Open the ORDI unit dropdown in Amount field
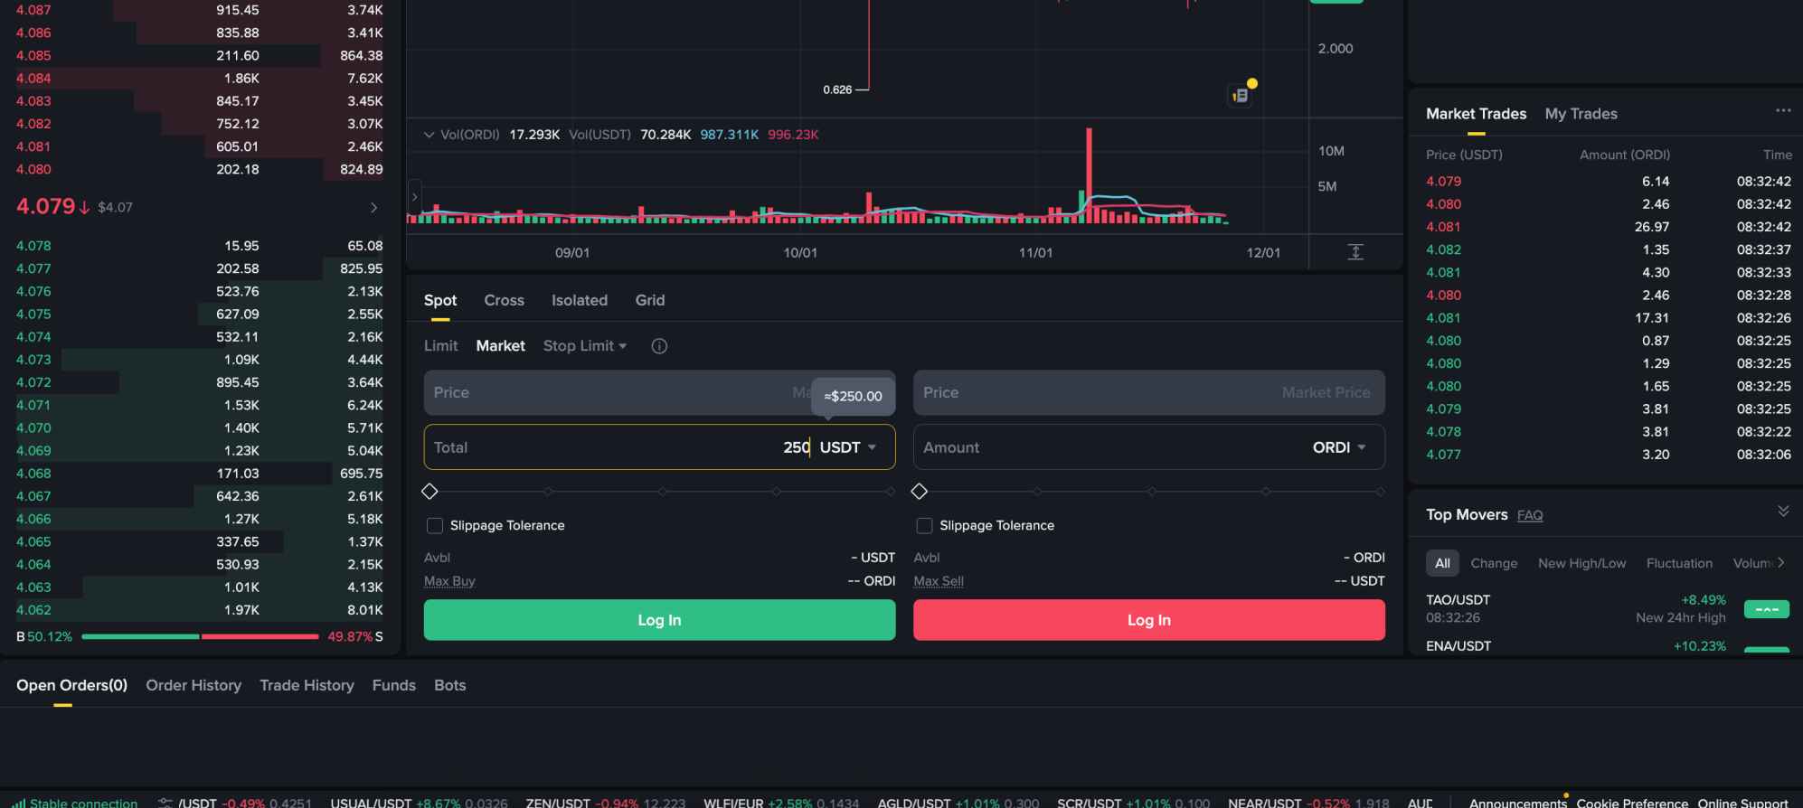Viewport: 1803px width, 808px height. pyautogui.click(x=1339, y=447)
